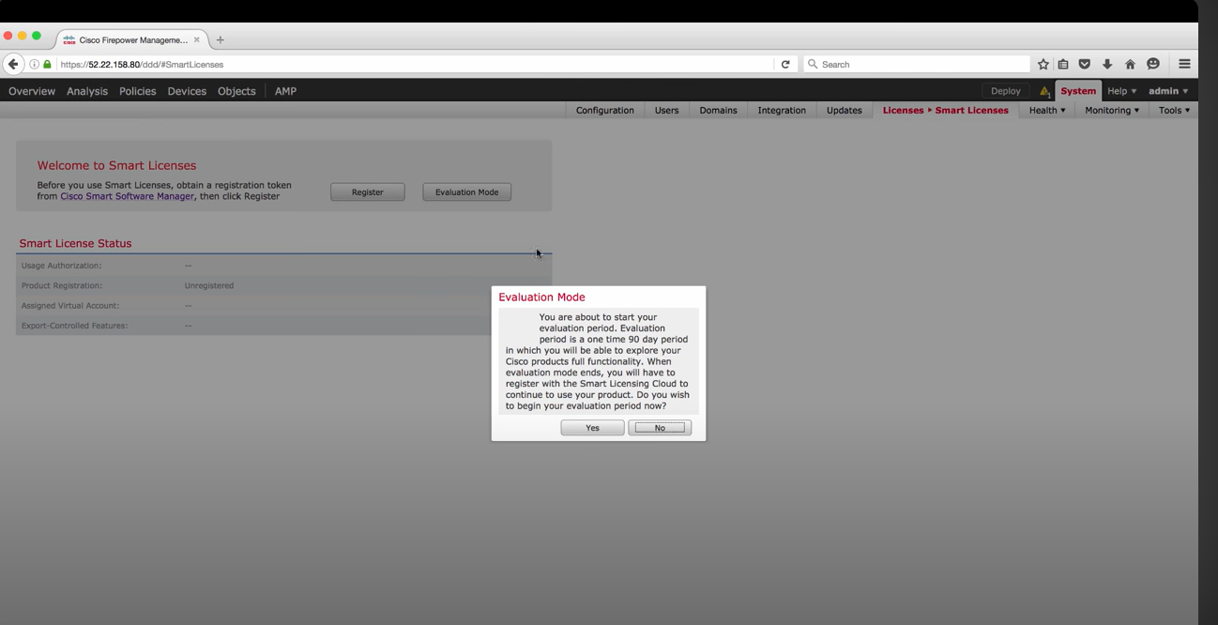The width and height of the screenshot is (1218, 625).
Task: Go to the browser home page
Action: 1130,64
